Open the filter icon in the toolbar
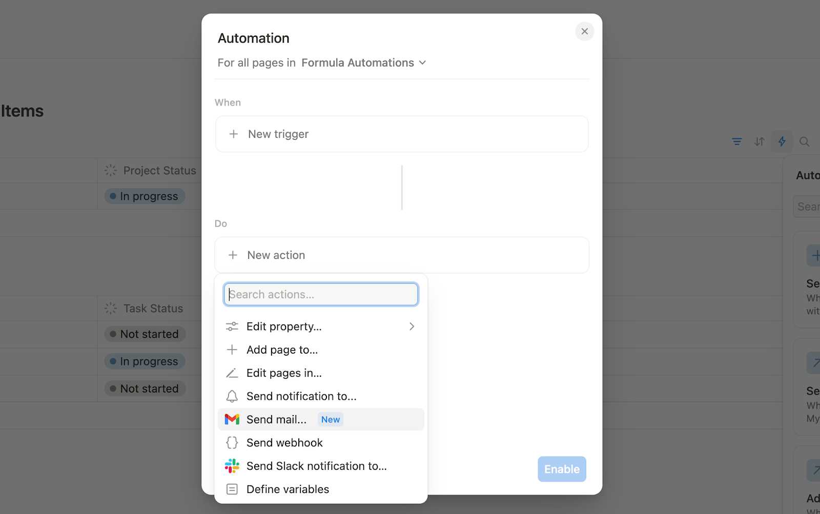820x514 pixels. click(737, 141)
